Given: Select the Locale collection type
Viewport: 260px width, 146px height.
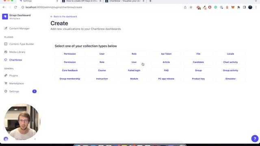Looking at the screenshot, I should 230,54.
